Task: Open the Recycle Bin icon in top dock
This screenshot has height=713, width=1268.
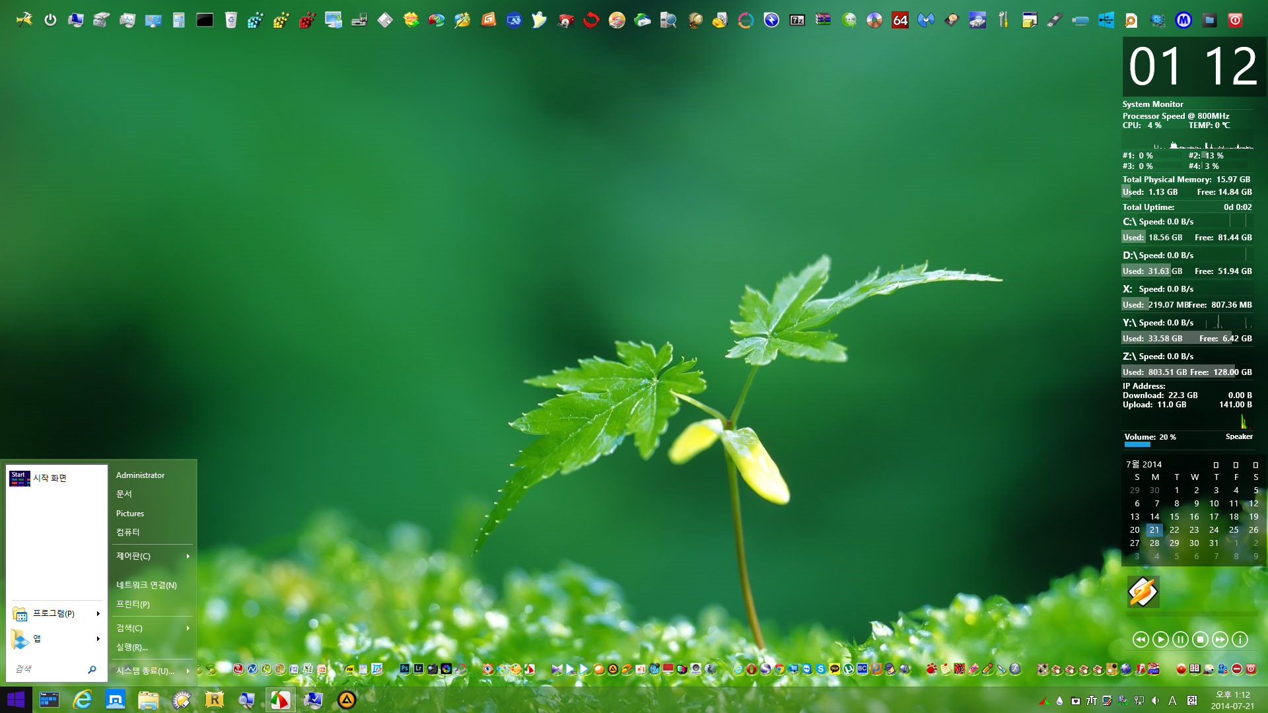Action: click(230, 20)
